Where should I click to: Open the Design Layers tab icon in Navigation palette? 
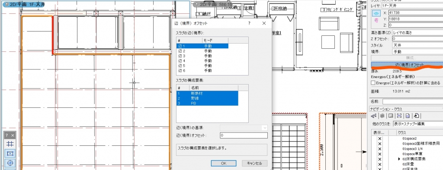point(382,116)
